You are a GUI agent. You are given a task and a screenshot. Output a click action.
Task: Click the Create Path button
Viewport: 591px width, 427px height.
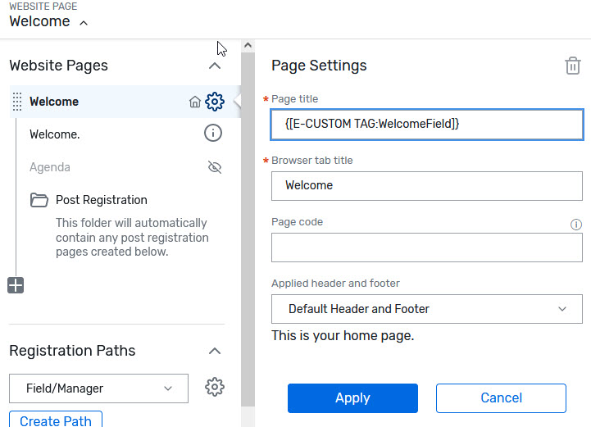click(56, 420)
